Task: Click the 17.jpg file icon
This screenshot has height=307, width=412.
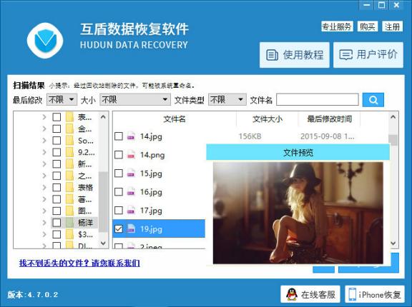Action: [x=131, y=211]
